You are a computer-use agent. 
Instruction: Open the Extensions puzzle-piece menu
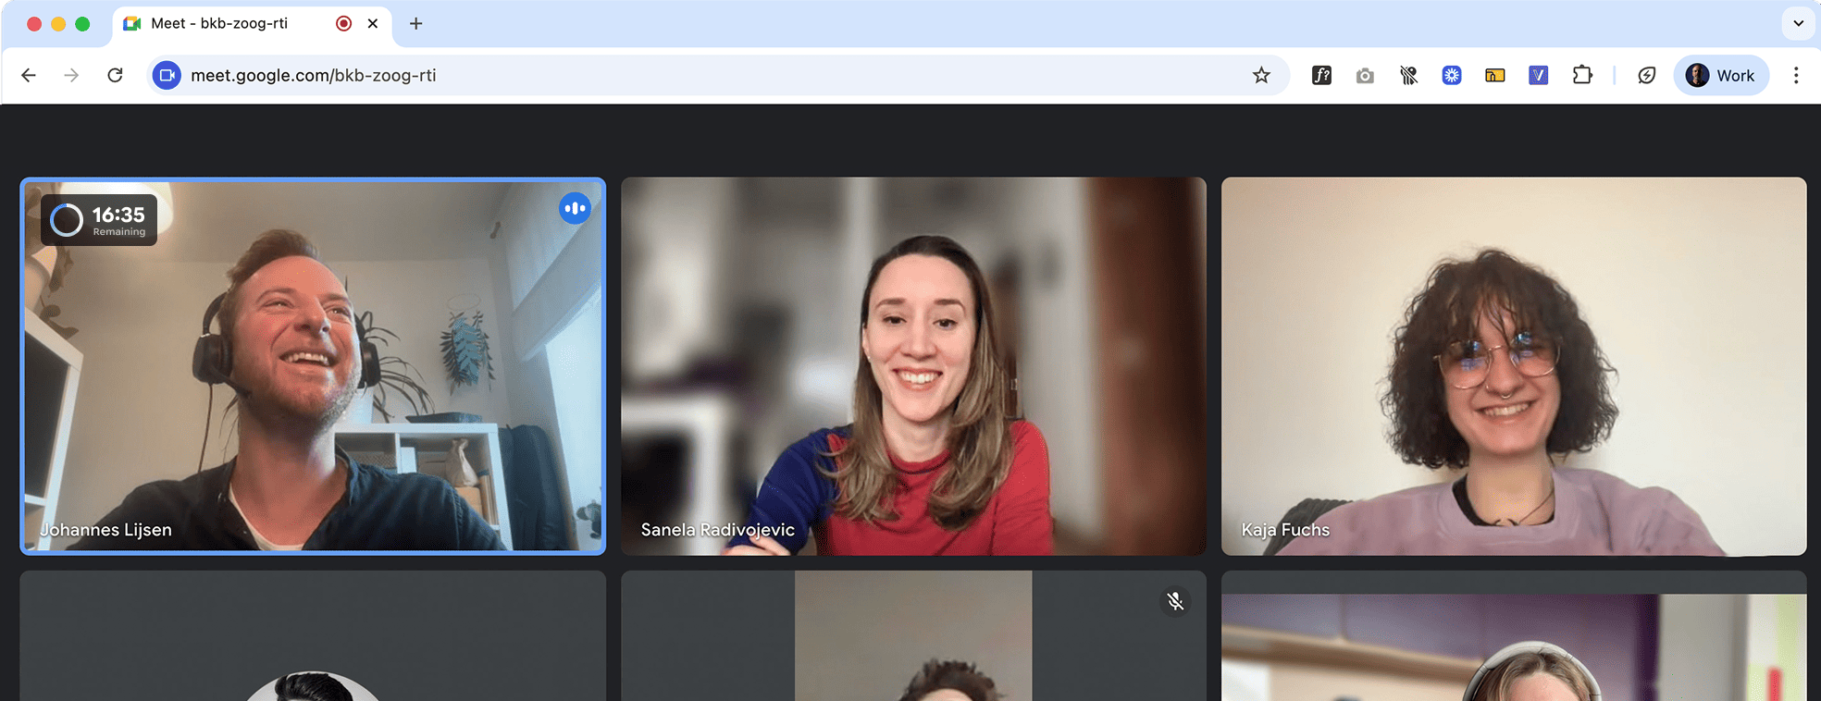1582,76
